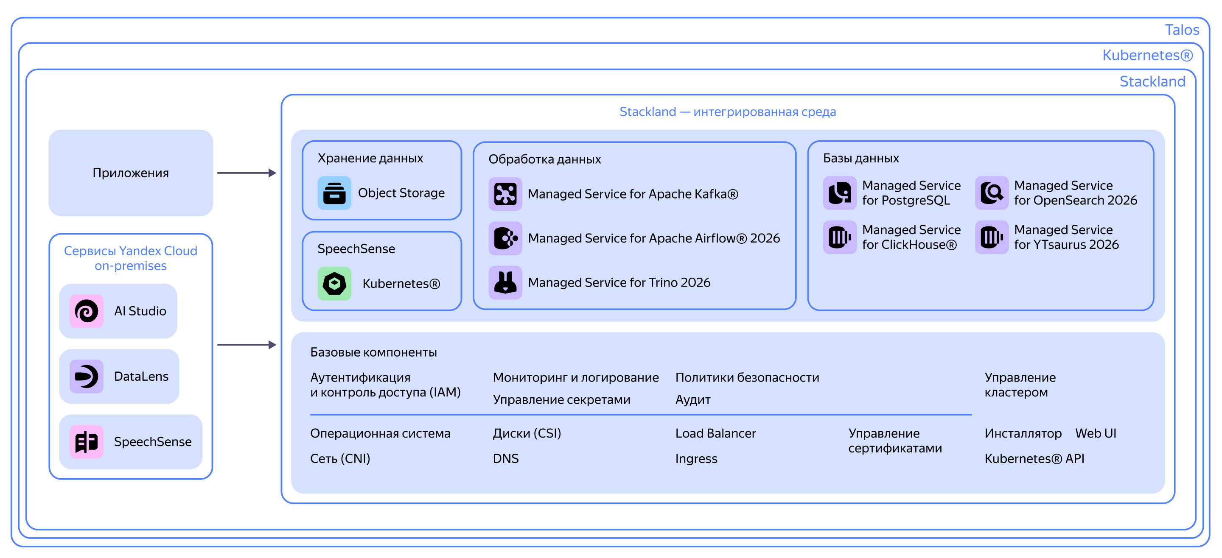This screenshot has height=558, width=1222.
Task: Click the AI Studio label
Action: coord(140,311)
